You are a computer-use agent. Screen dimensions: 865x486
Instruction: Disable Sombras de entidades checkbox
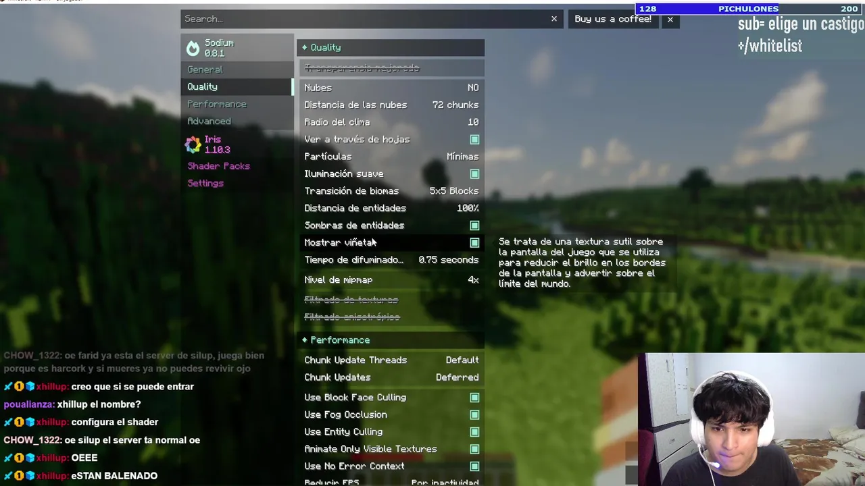coord(474,225)
